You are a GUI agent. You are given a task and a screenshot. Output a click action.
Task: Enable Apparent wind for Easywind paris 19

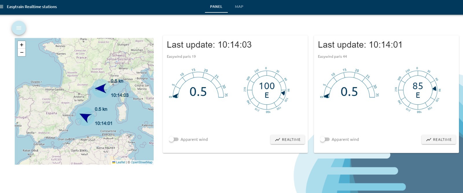(174, 140)
